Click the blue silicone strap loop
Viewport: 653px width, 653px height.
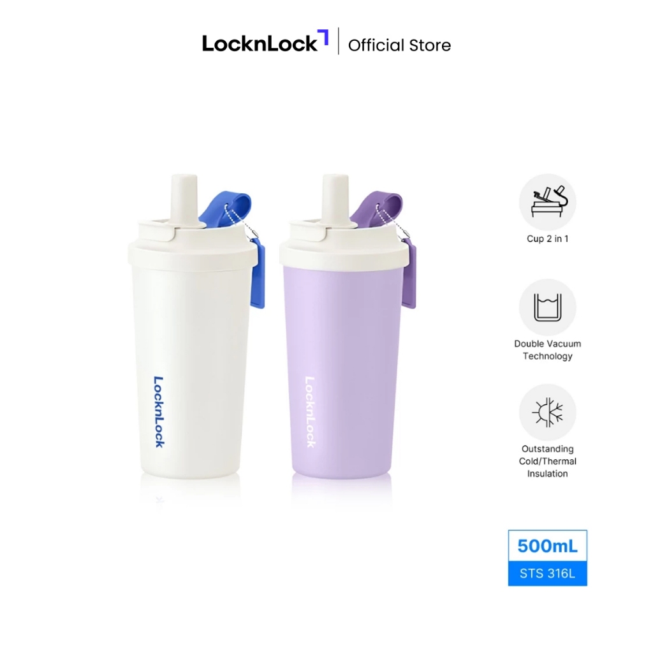[226, 209]
